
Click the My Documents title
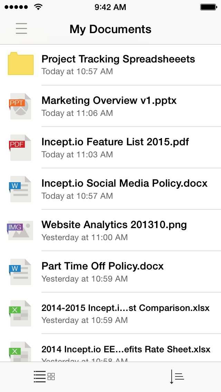pyautogui.click(x=110, y=29)
